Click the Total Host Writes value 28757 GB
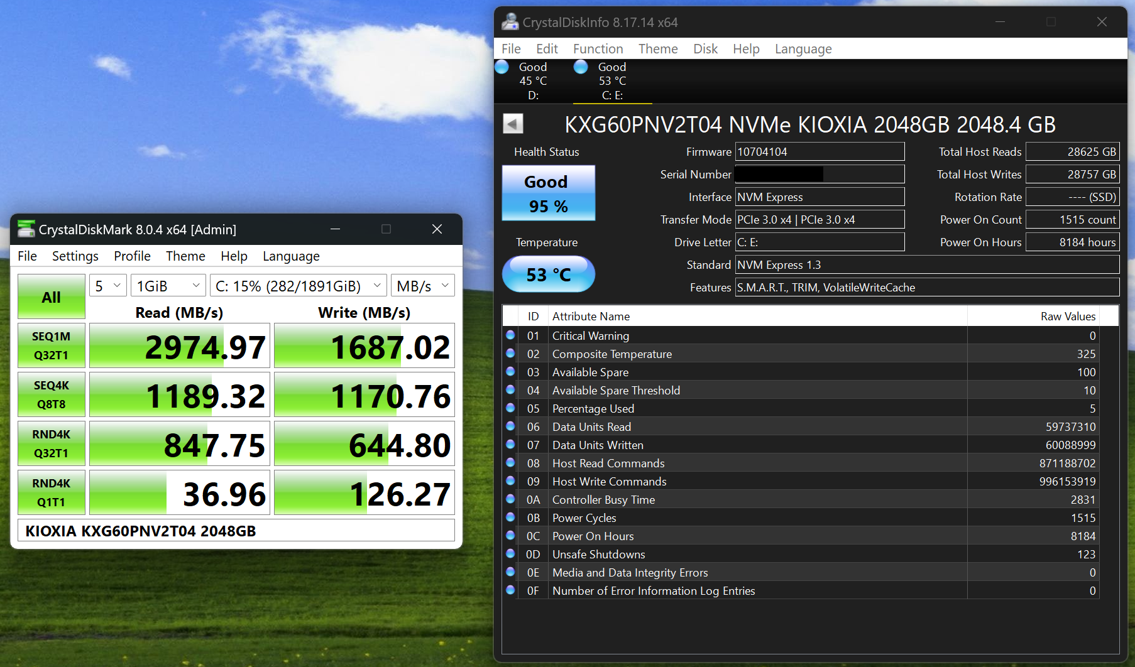This screenshot has width=1135, height=667. point(1072,174)
